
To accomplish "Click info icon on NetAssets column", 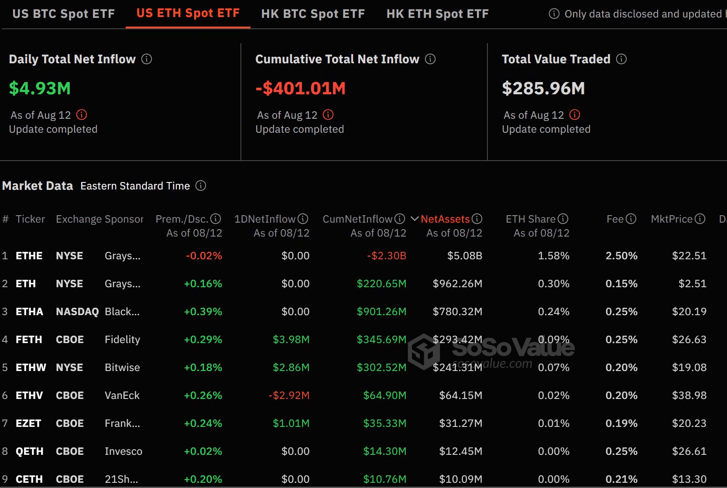I will [477, 219].
